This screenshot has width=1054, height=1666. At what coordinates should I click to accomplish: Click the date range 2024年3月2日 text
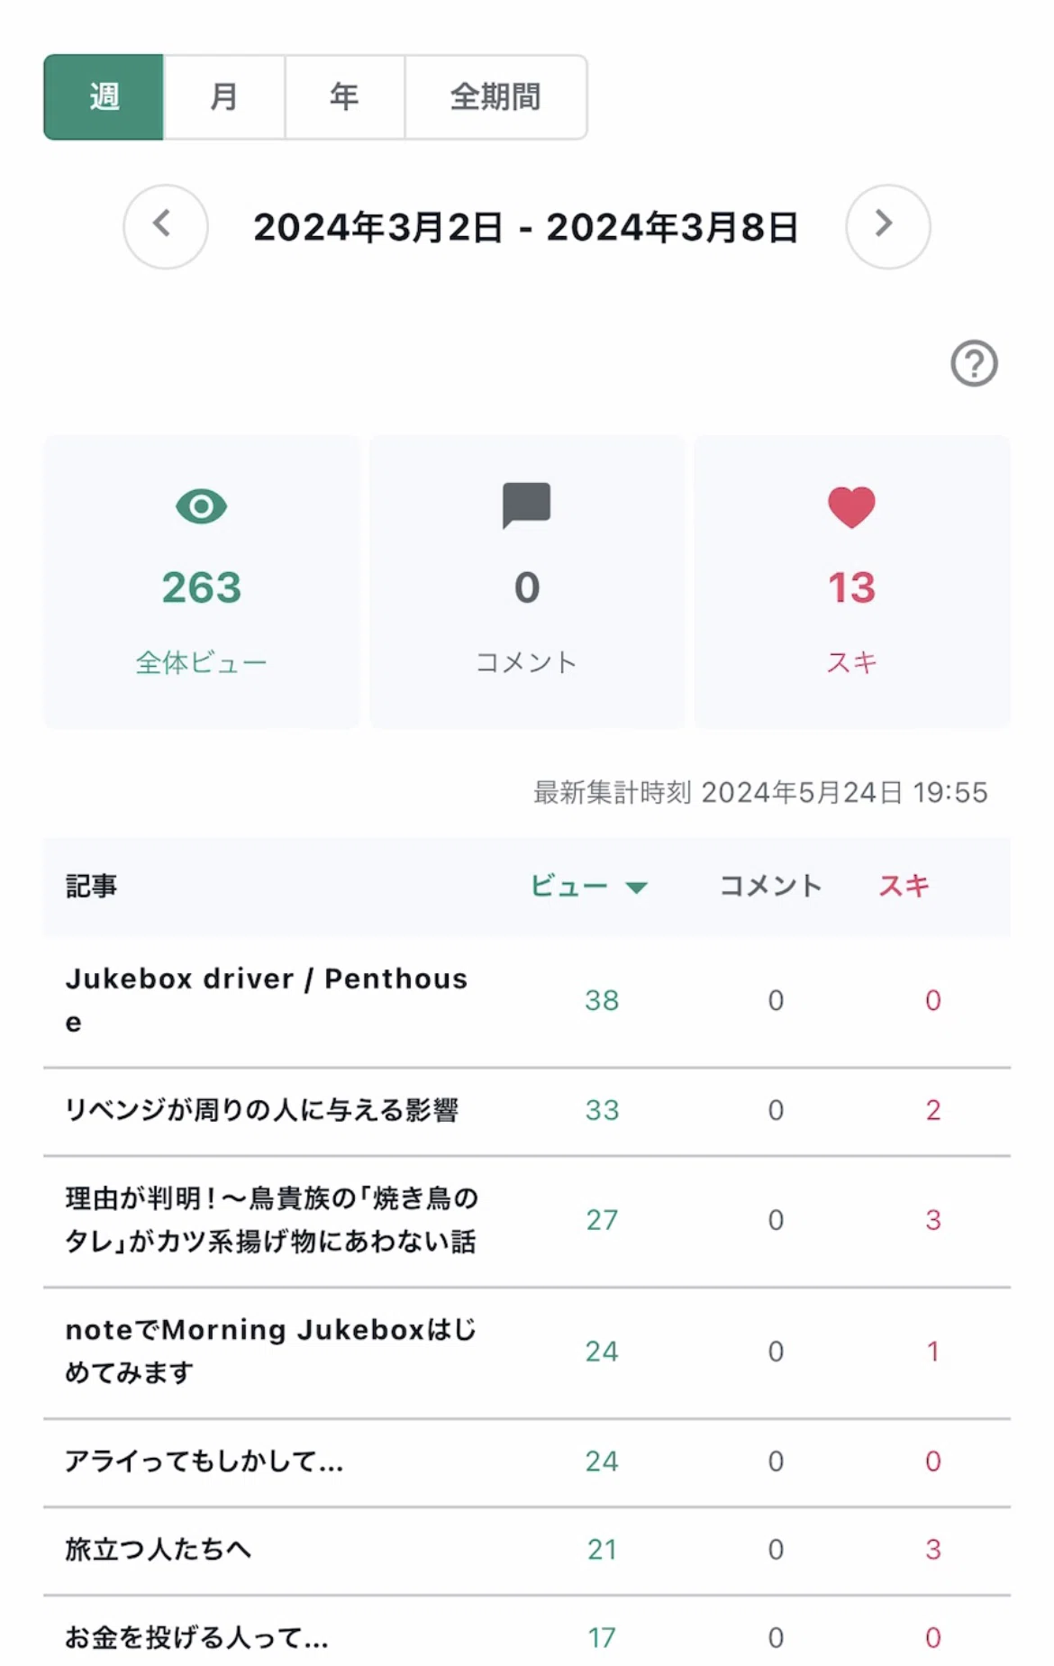pyautogui.click(x=377, y=227)
